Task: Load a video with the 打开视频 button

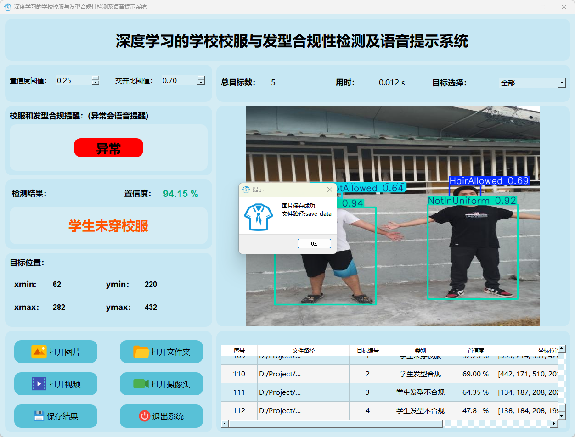Action: click(x=56, y=384)
